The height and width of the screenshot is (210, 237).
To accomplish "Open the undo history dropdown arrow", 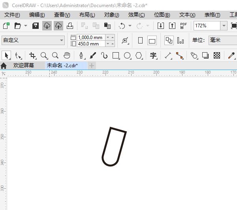I will point(130,26).
